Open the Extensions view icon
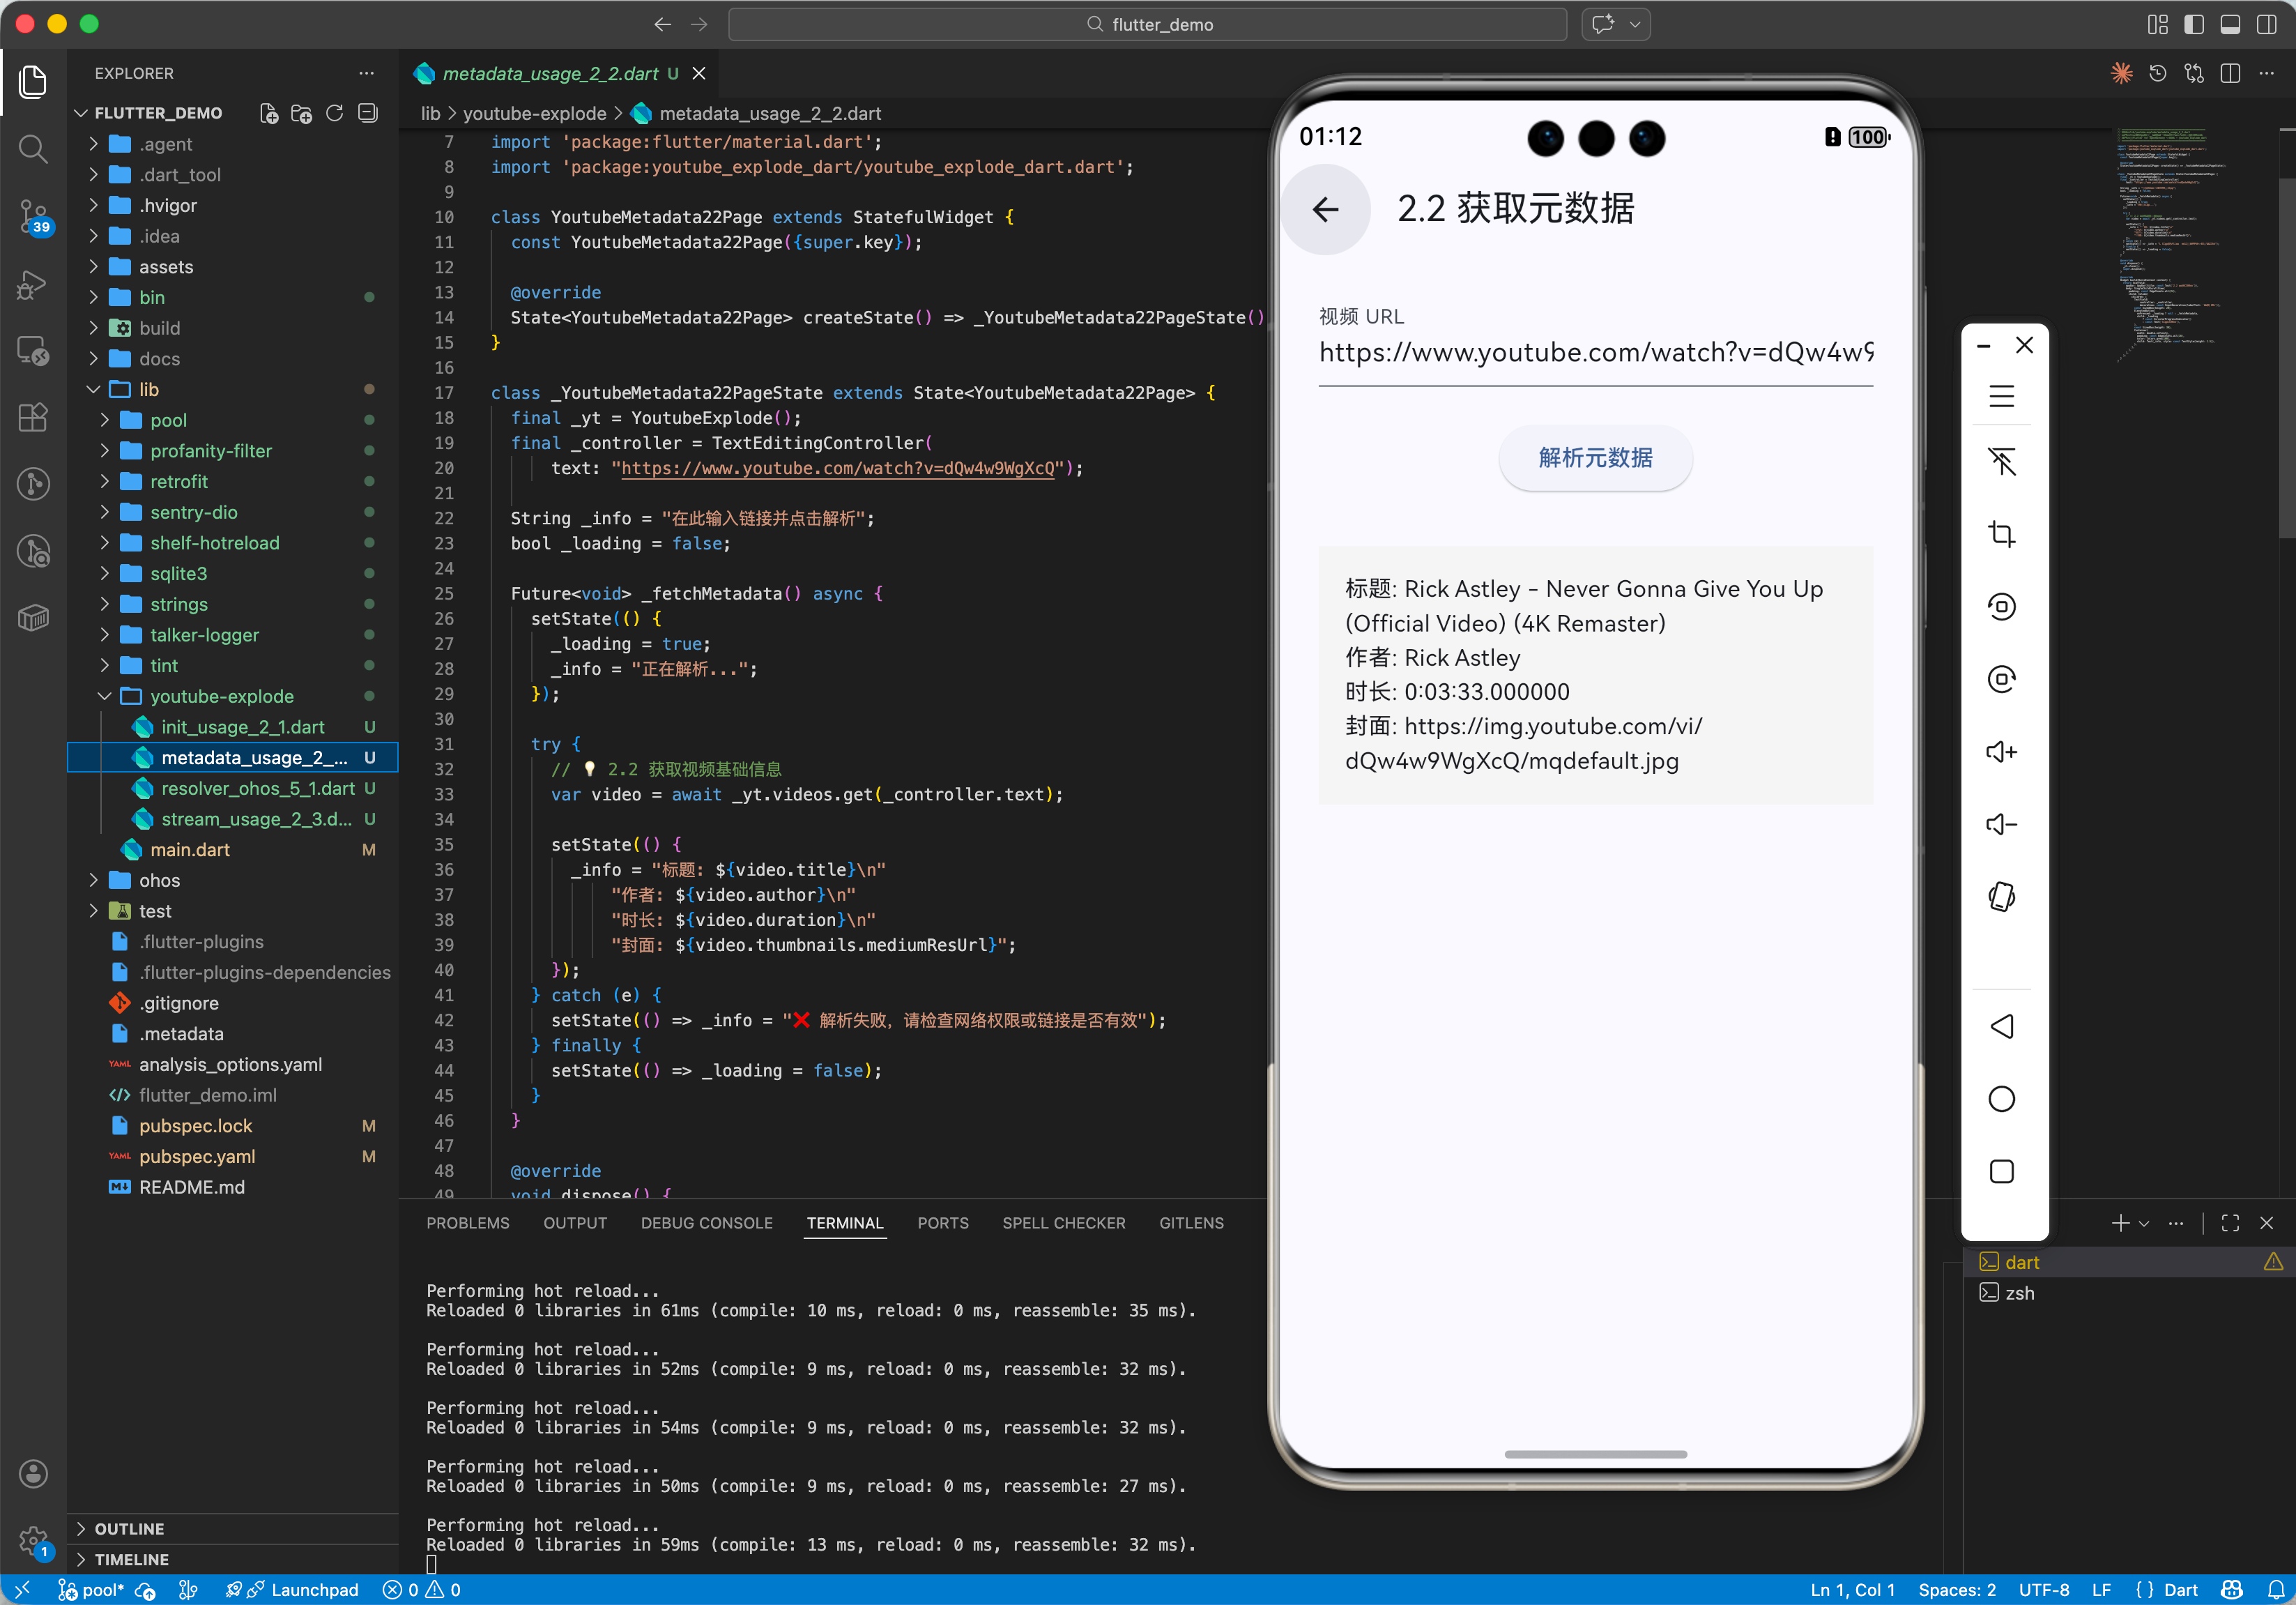The width and height of the screenshot is (2296, 1605). point(33,417)
